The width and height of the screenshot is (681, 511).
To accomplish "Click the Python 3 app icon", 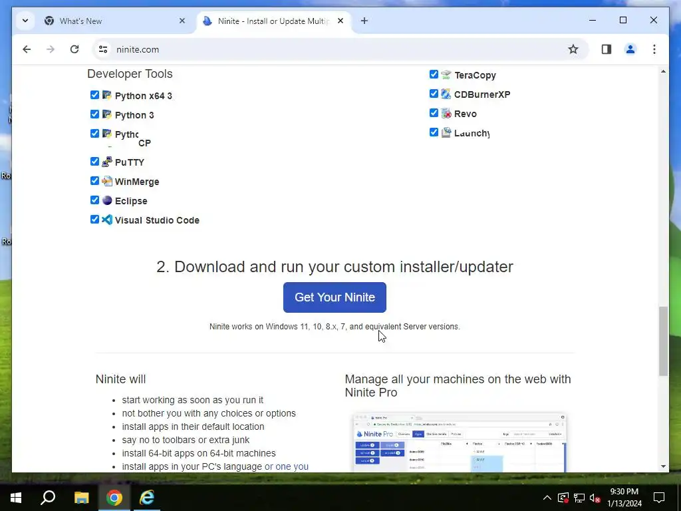I will click(x=107, y=114).
